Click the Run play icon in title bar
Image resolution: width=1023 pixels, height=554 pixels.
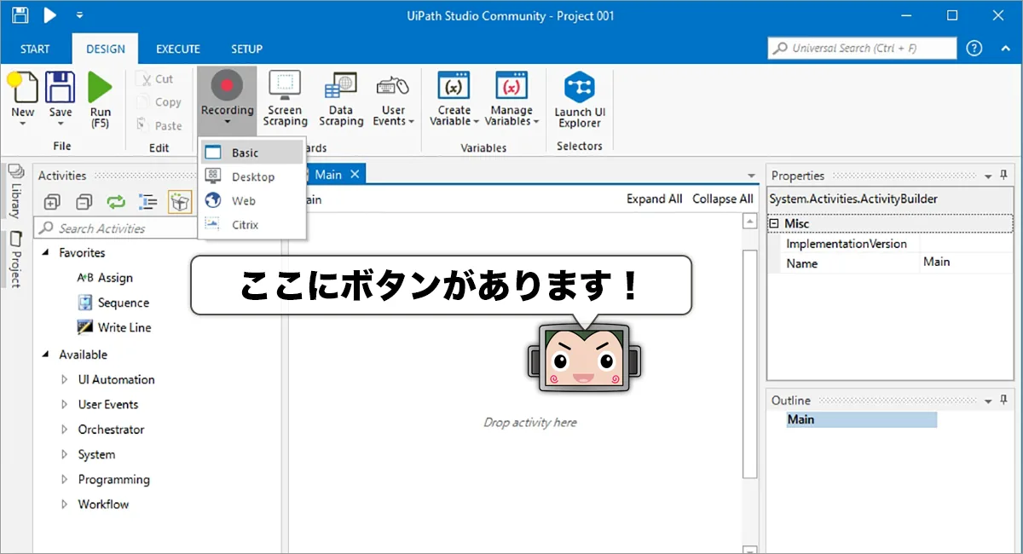point(50,15)
